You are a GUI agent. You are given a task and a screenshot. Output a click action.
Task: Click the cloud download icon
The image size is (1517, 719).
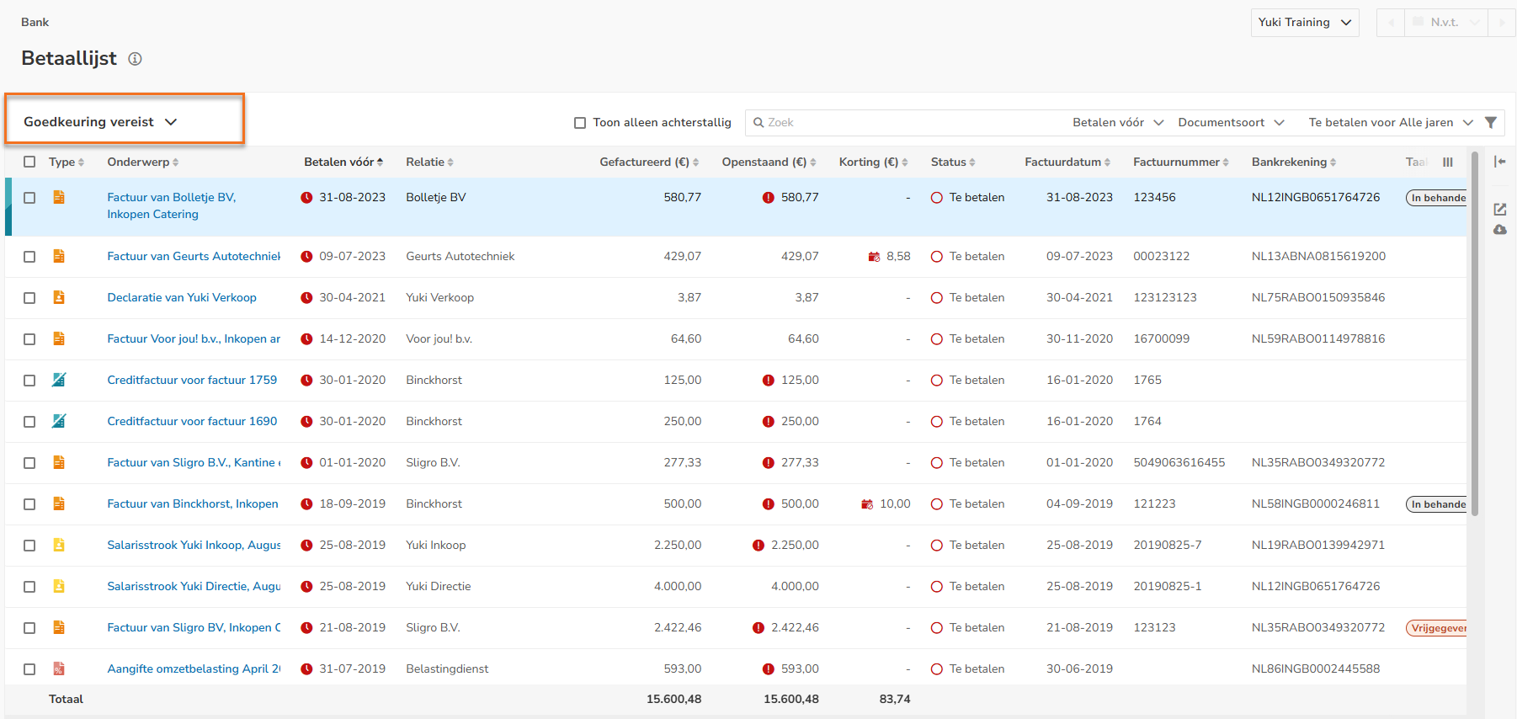(1499, 230)
